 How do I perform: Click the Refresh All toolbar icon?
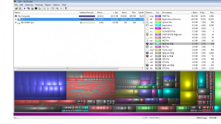[x=20, y=9]
